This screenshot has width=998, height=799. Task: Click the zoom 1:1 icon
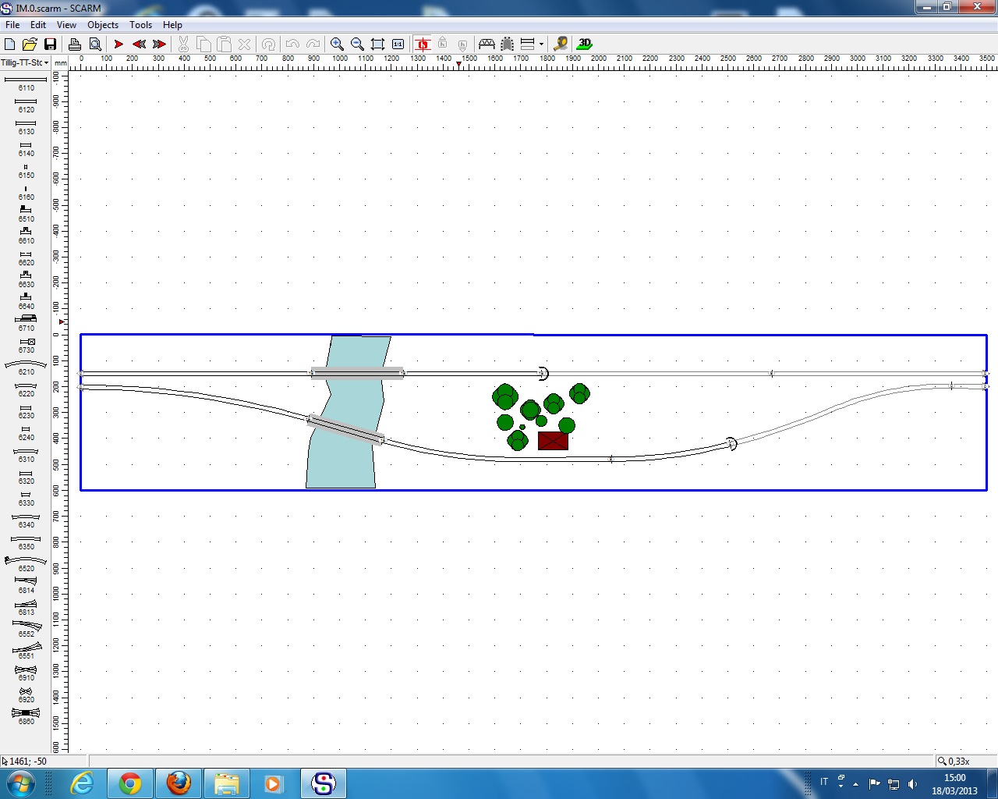point(398,44)
